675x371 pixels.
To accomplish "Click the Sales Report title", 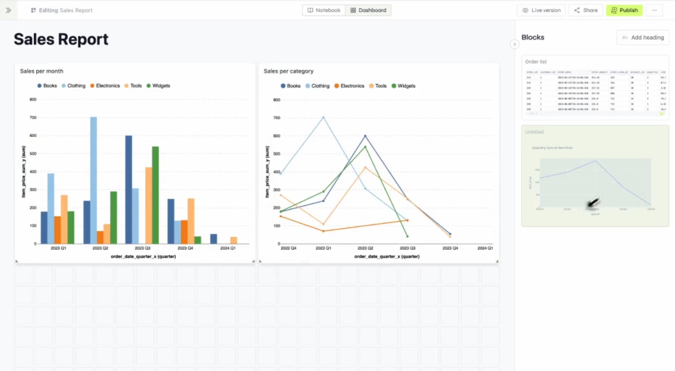I will (x=61, y=39).
